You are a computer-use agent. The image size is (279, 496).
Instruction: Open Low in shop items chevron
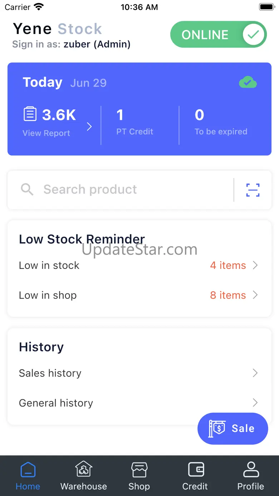click(255, 295)
